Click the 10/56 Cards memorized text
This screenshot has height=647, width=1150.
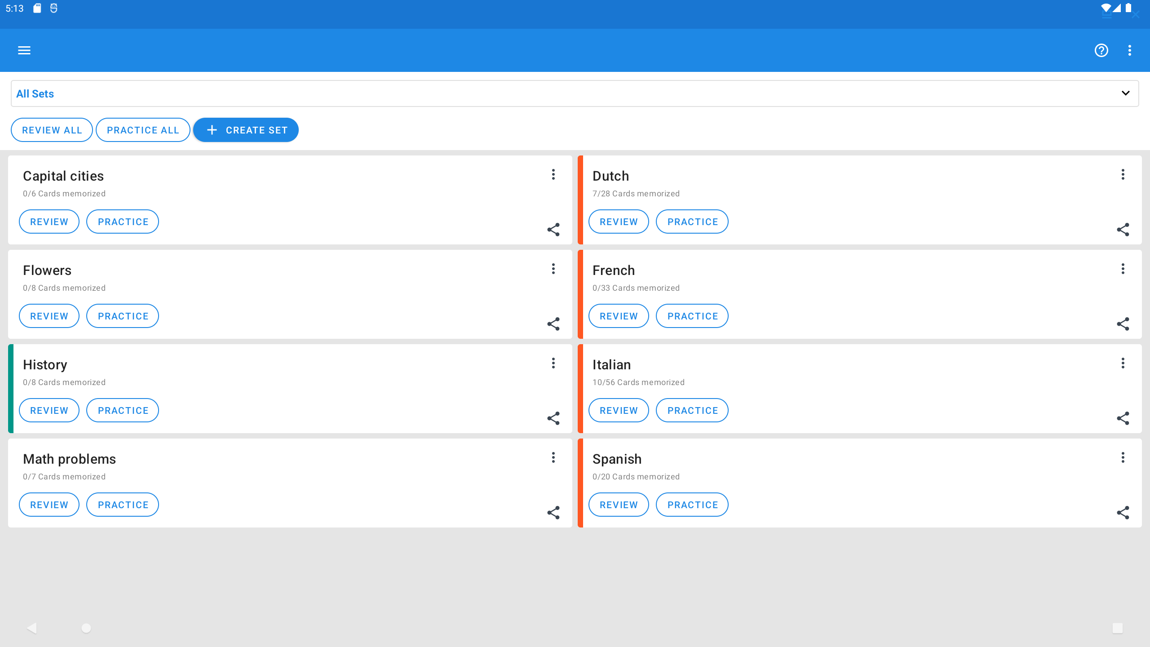tap(638, 382)
